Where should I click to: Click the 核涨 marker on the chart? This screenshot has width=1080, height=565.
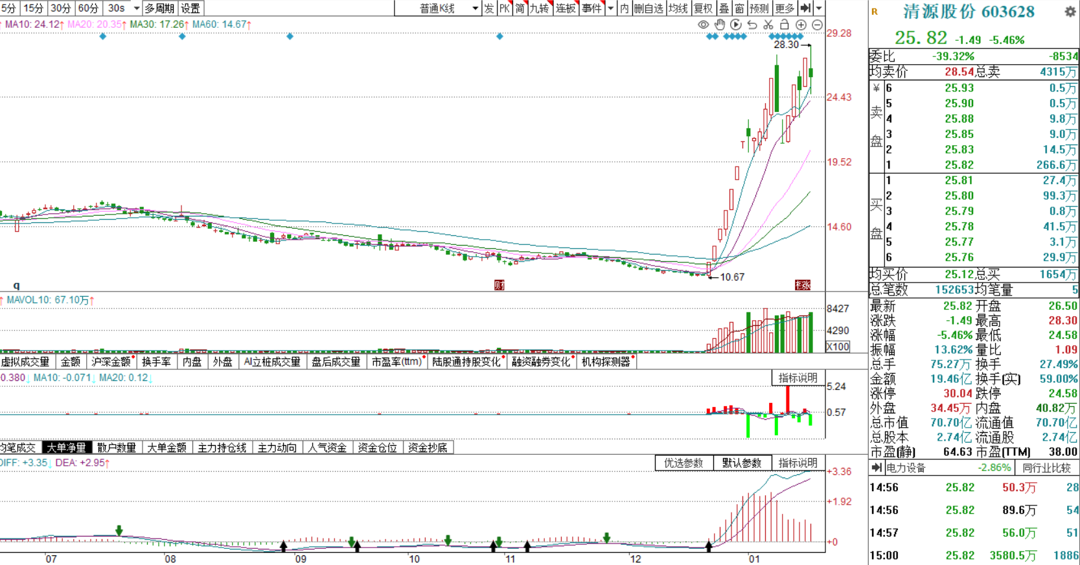pyautogui.click(x=803, y=285)
